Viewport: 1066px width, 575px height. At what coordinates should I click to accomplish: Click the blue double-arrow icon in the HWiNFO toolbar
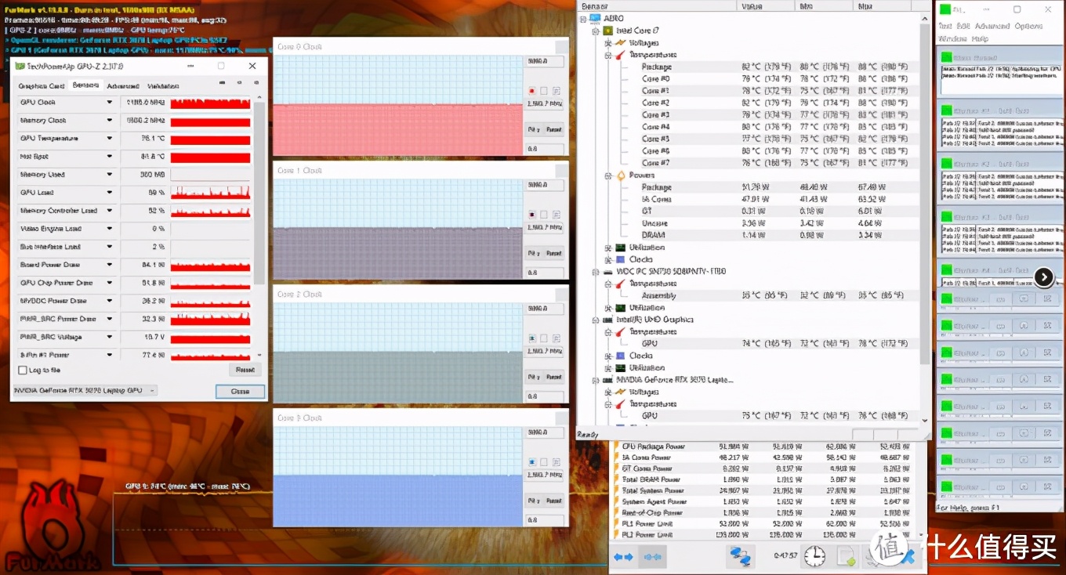click(622, 555)
